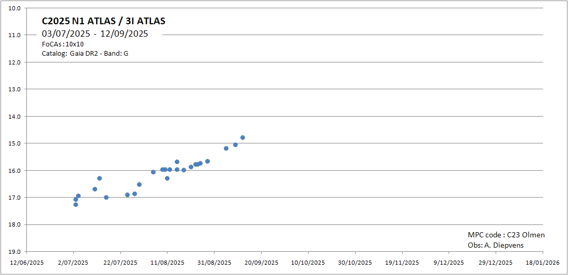Click the 13.0 label on the vertical axis
The height and width of the screenshot is (275, 568).
pyautogui.click(x=15, y=89)
